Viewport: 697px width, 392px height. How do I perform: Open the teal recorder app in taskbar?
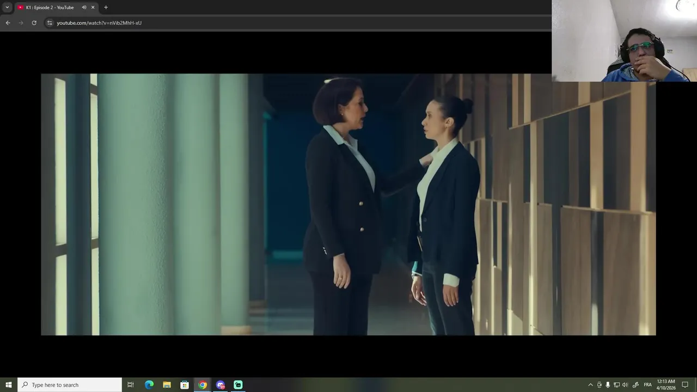[238, 385]
